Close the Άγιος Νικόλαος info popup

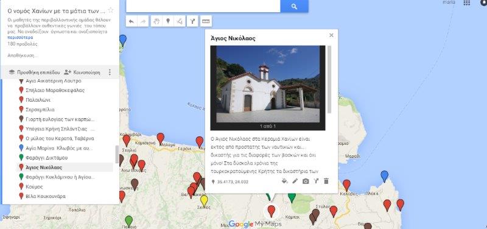pos(331,35)
